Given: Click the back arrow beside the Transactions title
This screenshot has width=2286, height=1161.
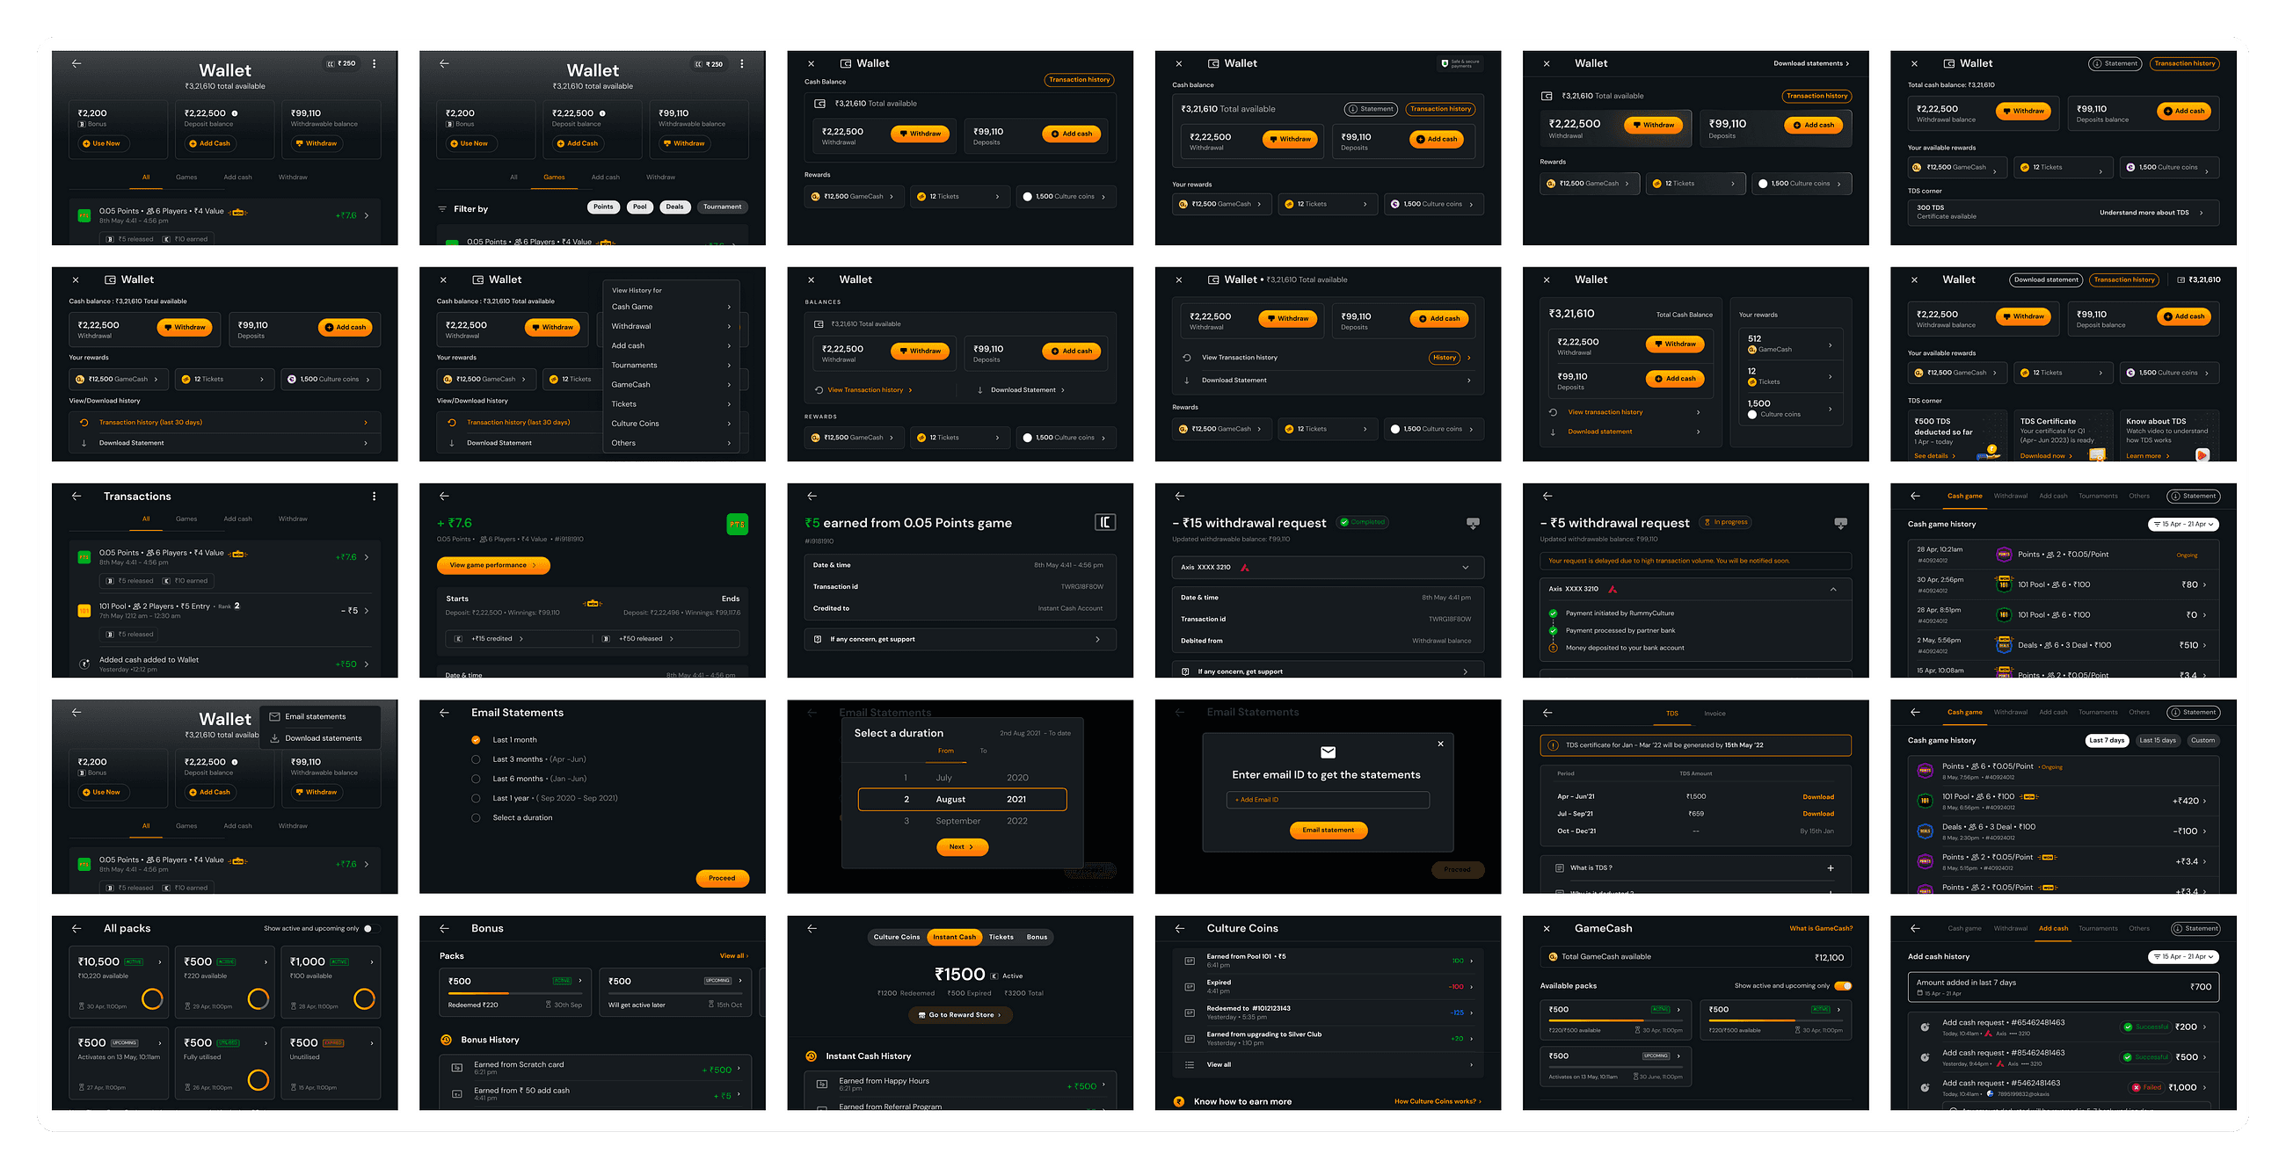Looking at the screenshot, I should click(x=76, y=497).
